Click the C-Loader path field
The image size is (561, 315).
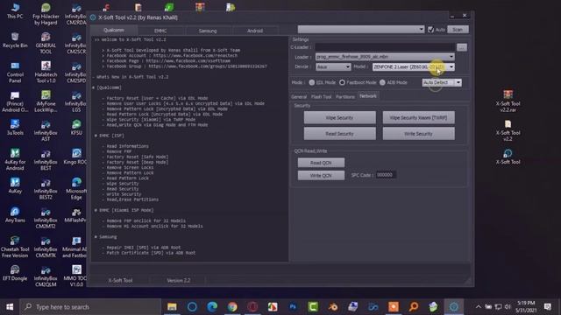(385, 47)
